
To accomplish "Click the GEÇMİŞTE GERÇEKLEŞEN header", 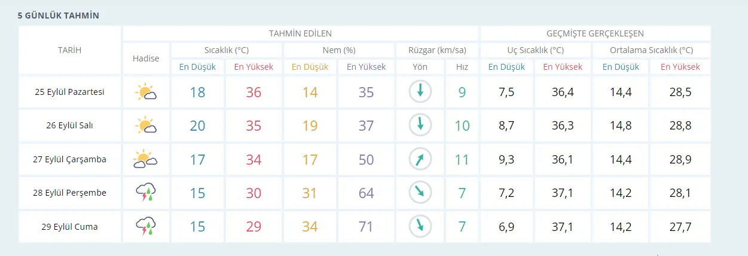I will (x=595, y=33).
